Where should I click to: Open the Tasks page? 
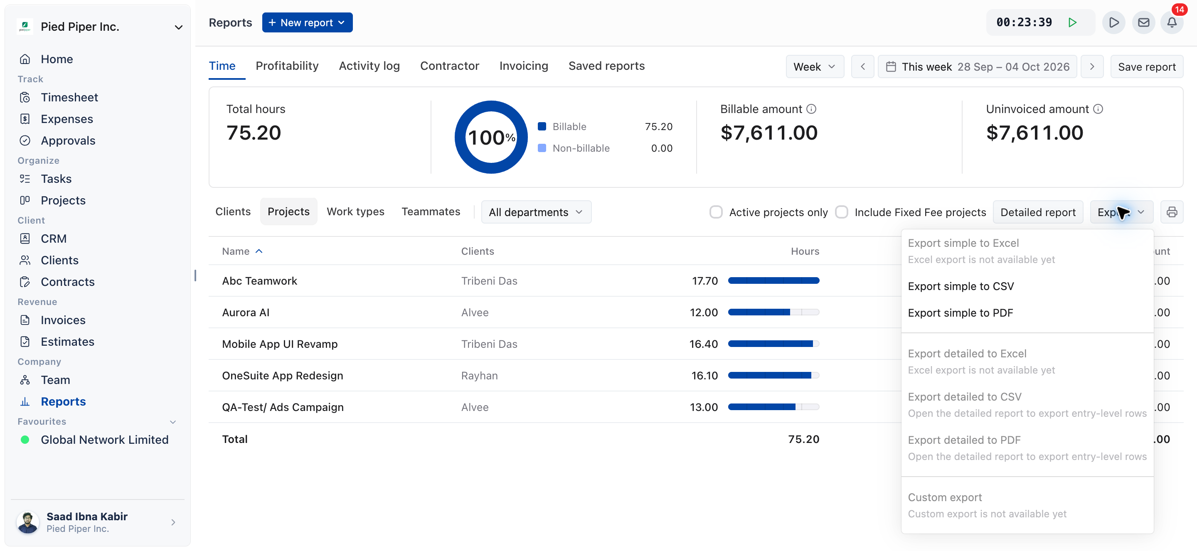click(56, 179)
